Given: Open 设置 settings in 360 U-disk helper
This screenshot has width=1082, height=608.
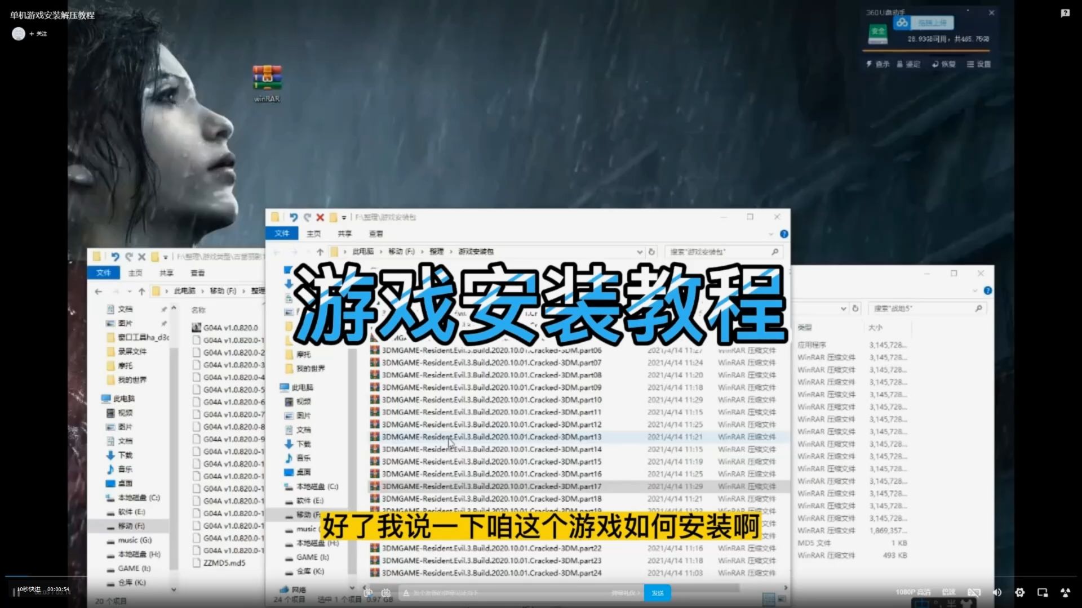Looking at the screenshot, I should pos(979,64).
